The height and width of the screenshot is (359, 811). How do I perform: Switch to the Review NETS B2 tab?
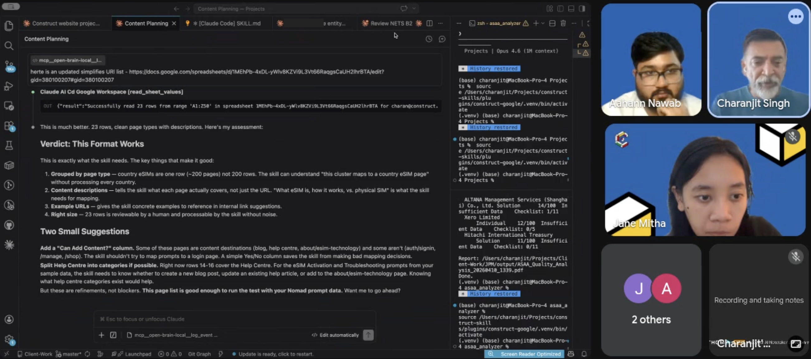tap(391, 23)
